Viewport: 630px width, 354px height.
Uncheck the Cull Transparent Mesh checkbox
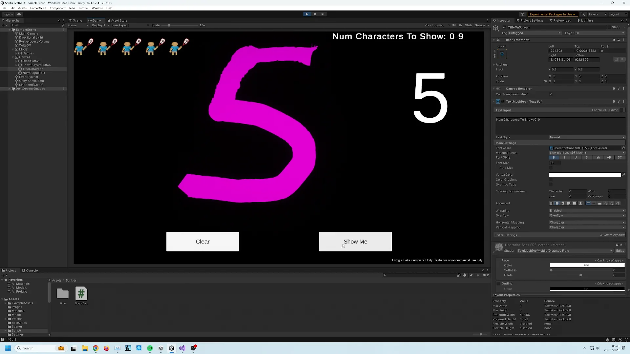[x=551, y=94]
